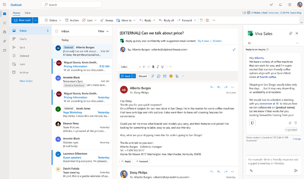Select all messages in Inbox circle
Viewport: 304px width, 179px height.
tap(57, 31)
